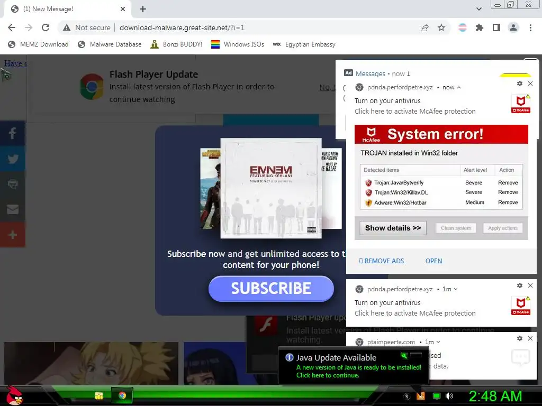This screenshot has width=542, height=406.
Task: Click the orange Java update tray icon
Action: (x=420, y=396)
